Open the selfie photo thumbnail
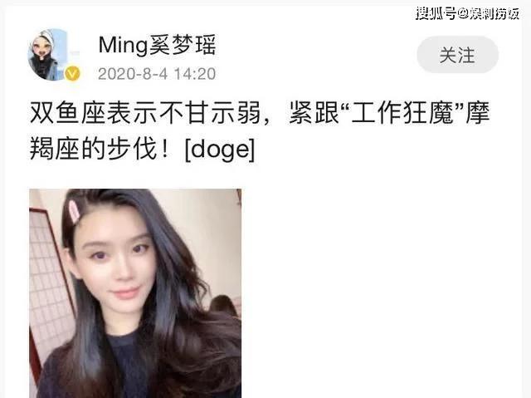 pyautogui.click(x=135, y=293)
